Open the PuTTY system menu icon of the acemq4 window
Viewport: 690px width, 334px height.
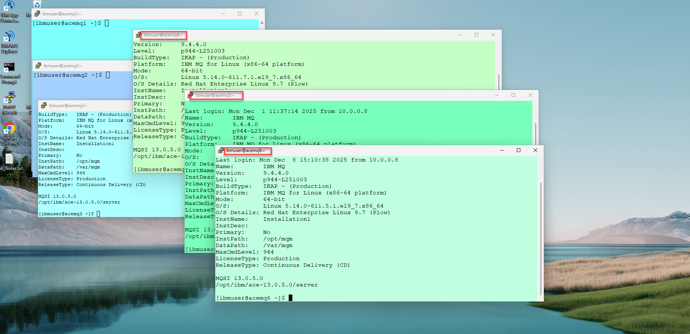pyautogui.click(x=138, y=35)
